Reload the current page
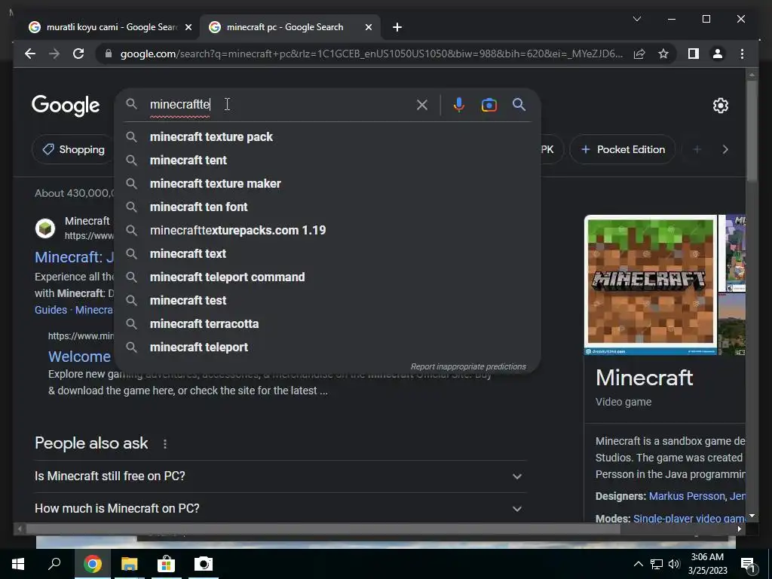772x579 pixels. tap(78, 54)
